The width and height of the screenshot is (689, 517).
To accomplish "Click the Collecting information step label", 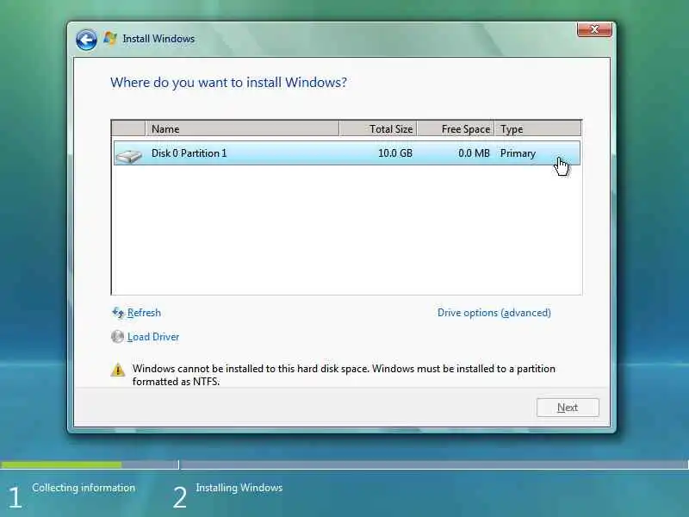I will pyautogui.click(x=84, y=488).
